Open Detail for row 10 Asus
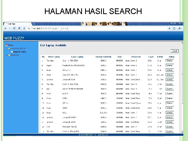The image size is (188, 141). pyautogui.click(x=170, y=103)
